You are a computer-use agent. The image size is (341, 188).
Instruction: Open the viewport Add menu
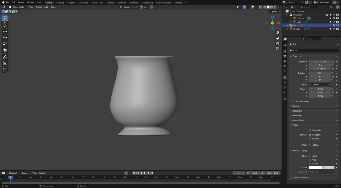46,7
